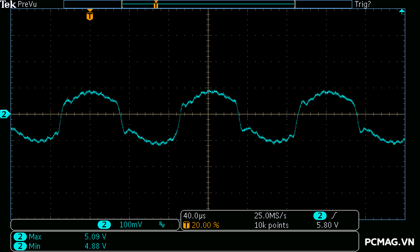Click the channel 2 ground reference marker
420x252 pixels.
pyautogui.click(x=5, y=114)
